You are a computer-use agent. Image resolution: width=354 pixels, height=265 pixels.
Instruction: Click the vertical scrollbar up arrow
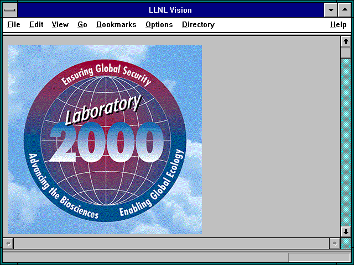click(346, 41)
